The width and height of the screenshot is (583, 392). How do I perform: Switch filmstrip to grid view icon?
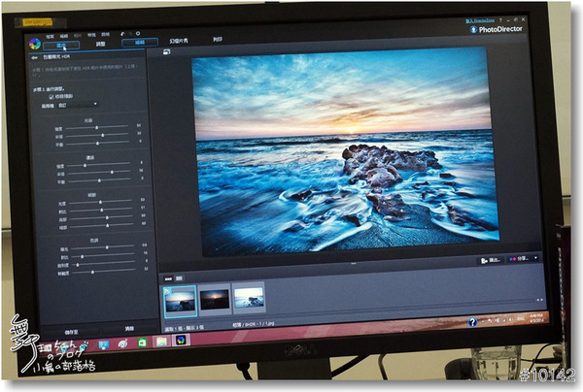(179, 278)
